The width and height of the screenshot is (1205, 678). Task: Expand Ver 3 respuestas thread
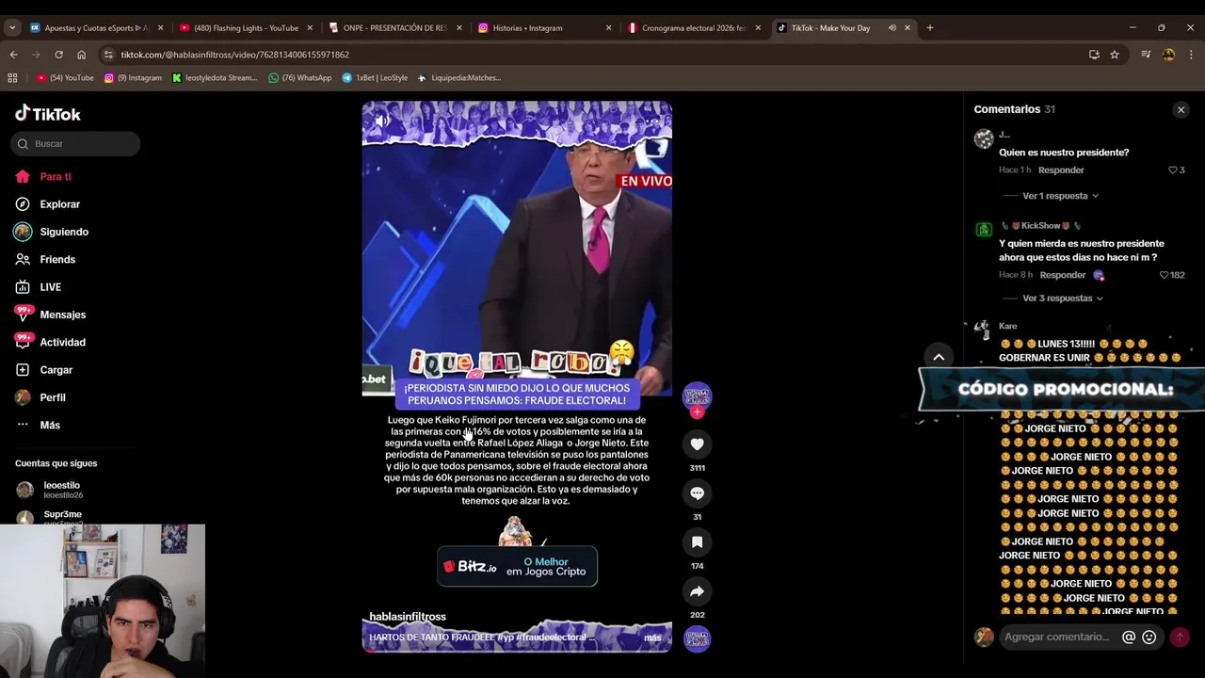(1063, 299)
